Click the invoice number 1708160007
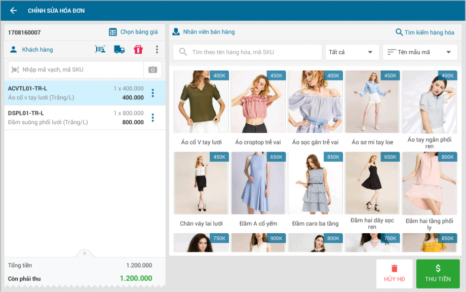 [x=24, y=32]
